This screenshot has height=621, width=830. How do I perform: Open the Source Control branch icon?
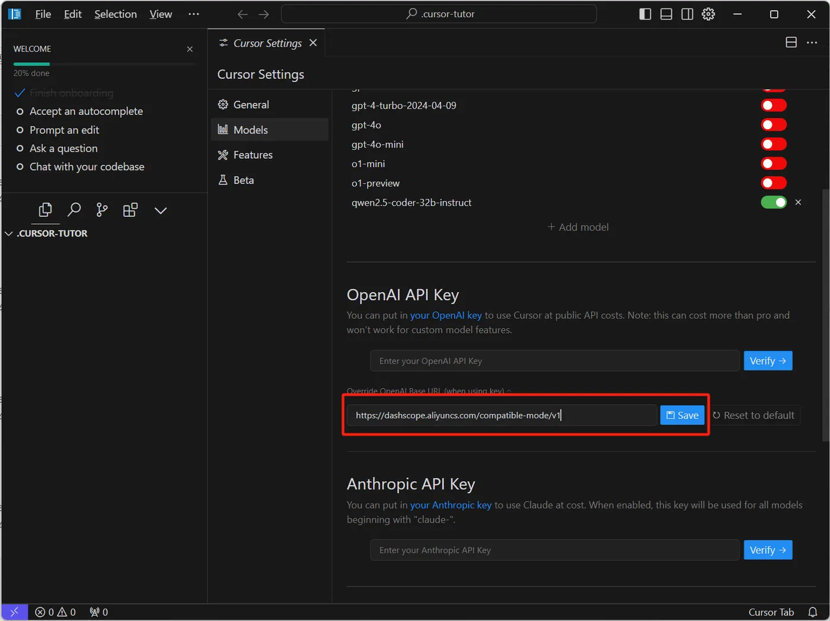click(102, 210)
